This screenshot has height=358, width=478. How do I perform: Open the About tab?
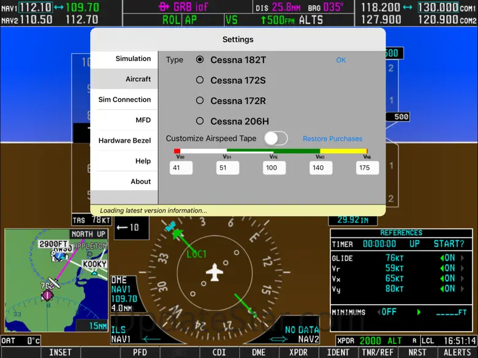point(124,181)
